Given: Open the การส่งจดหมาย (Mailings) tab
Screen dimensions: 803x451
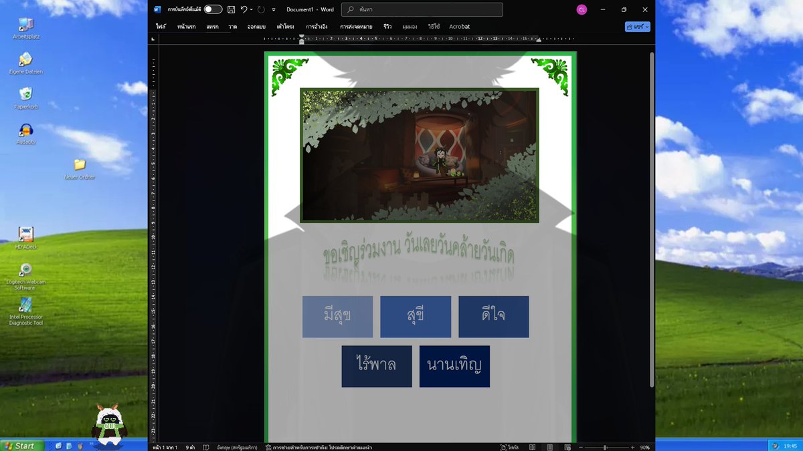Looking at the screenshot, I should 356,27.
